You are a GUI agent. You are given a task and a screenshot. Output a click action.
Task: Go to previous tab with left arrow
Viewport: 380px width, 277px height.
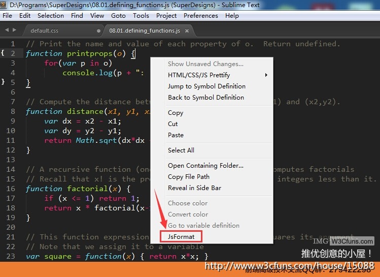coord(7,29)
